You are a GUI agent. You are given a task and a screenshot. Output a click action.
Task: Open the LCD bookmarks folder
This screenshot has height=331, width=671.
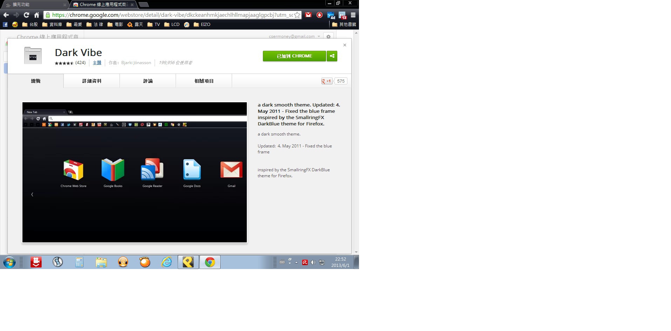(x=172, y=25)
